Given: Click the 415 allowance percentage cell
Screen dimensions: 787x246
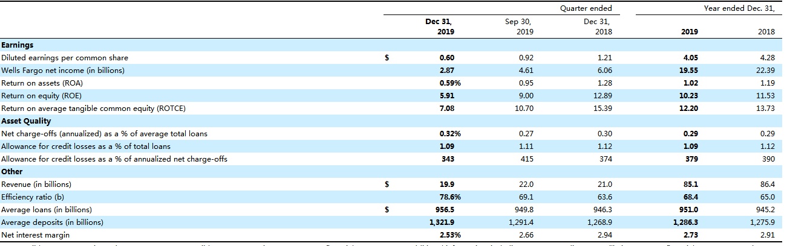Looking at the screenshot, I should click(x=527, y=159).
